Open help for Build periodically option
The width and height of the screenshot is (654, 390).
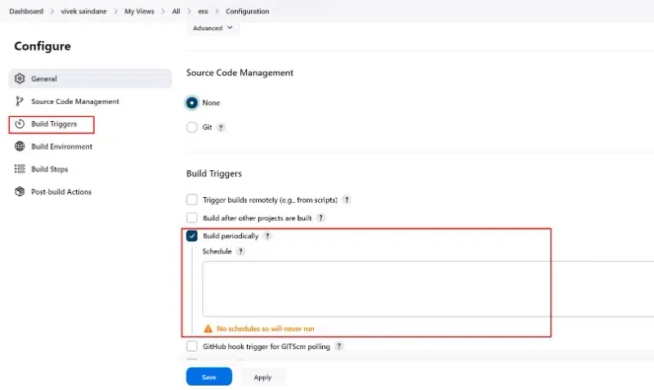(267, 236)
